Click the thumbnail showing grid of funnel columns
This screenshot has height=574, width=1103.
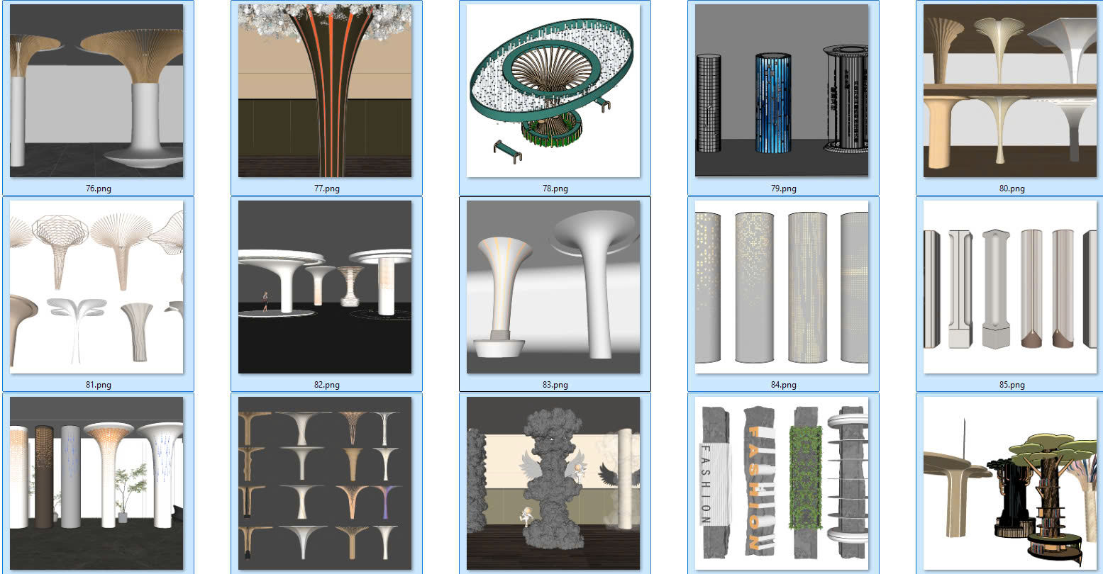click(x=325, y=483)
